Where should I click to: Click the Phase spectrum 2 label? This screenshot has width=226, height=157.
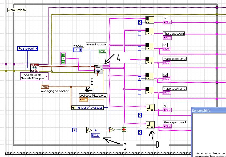[x=174, y=59]
